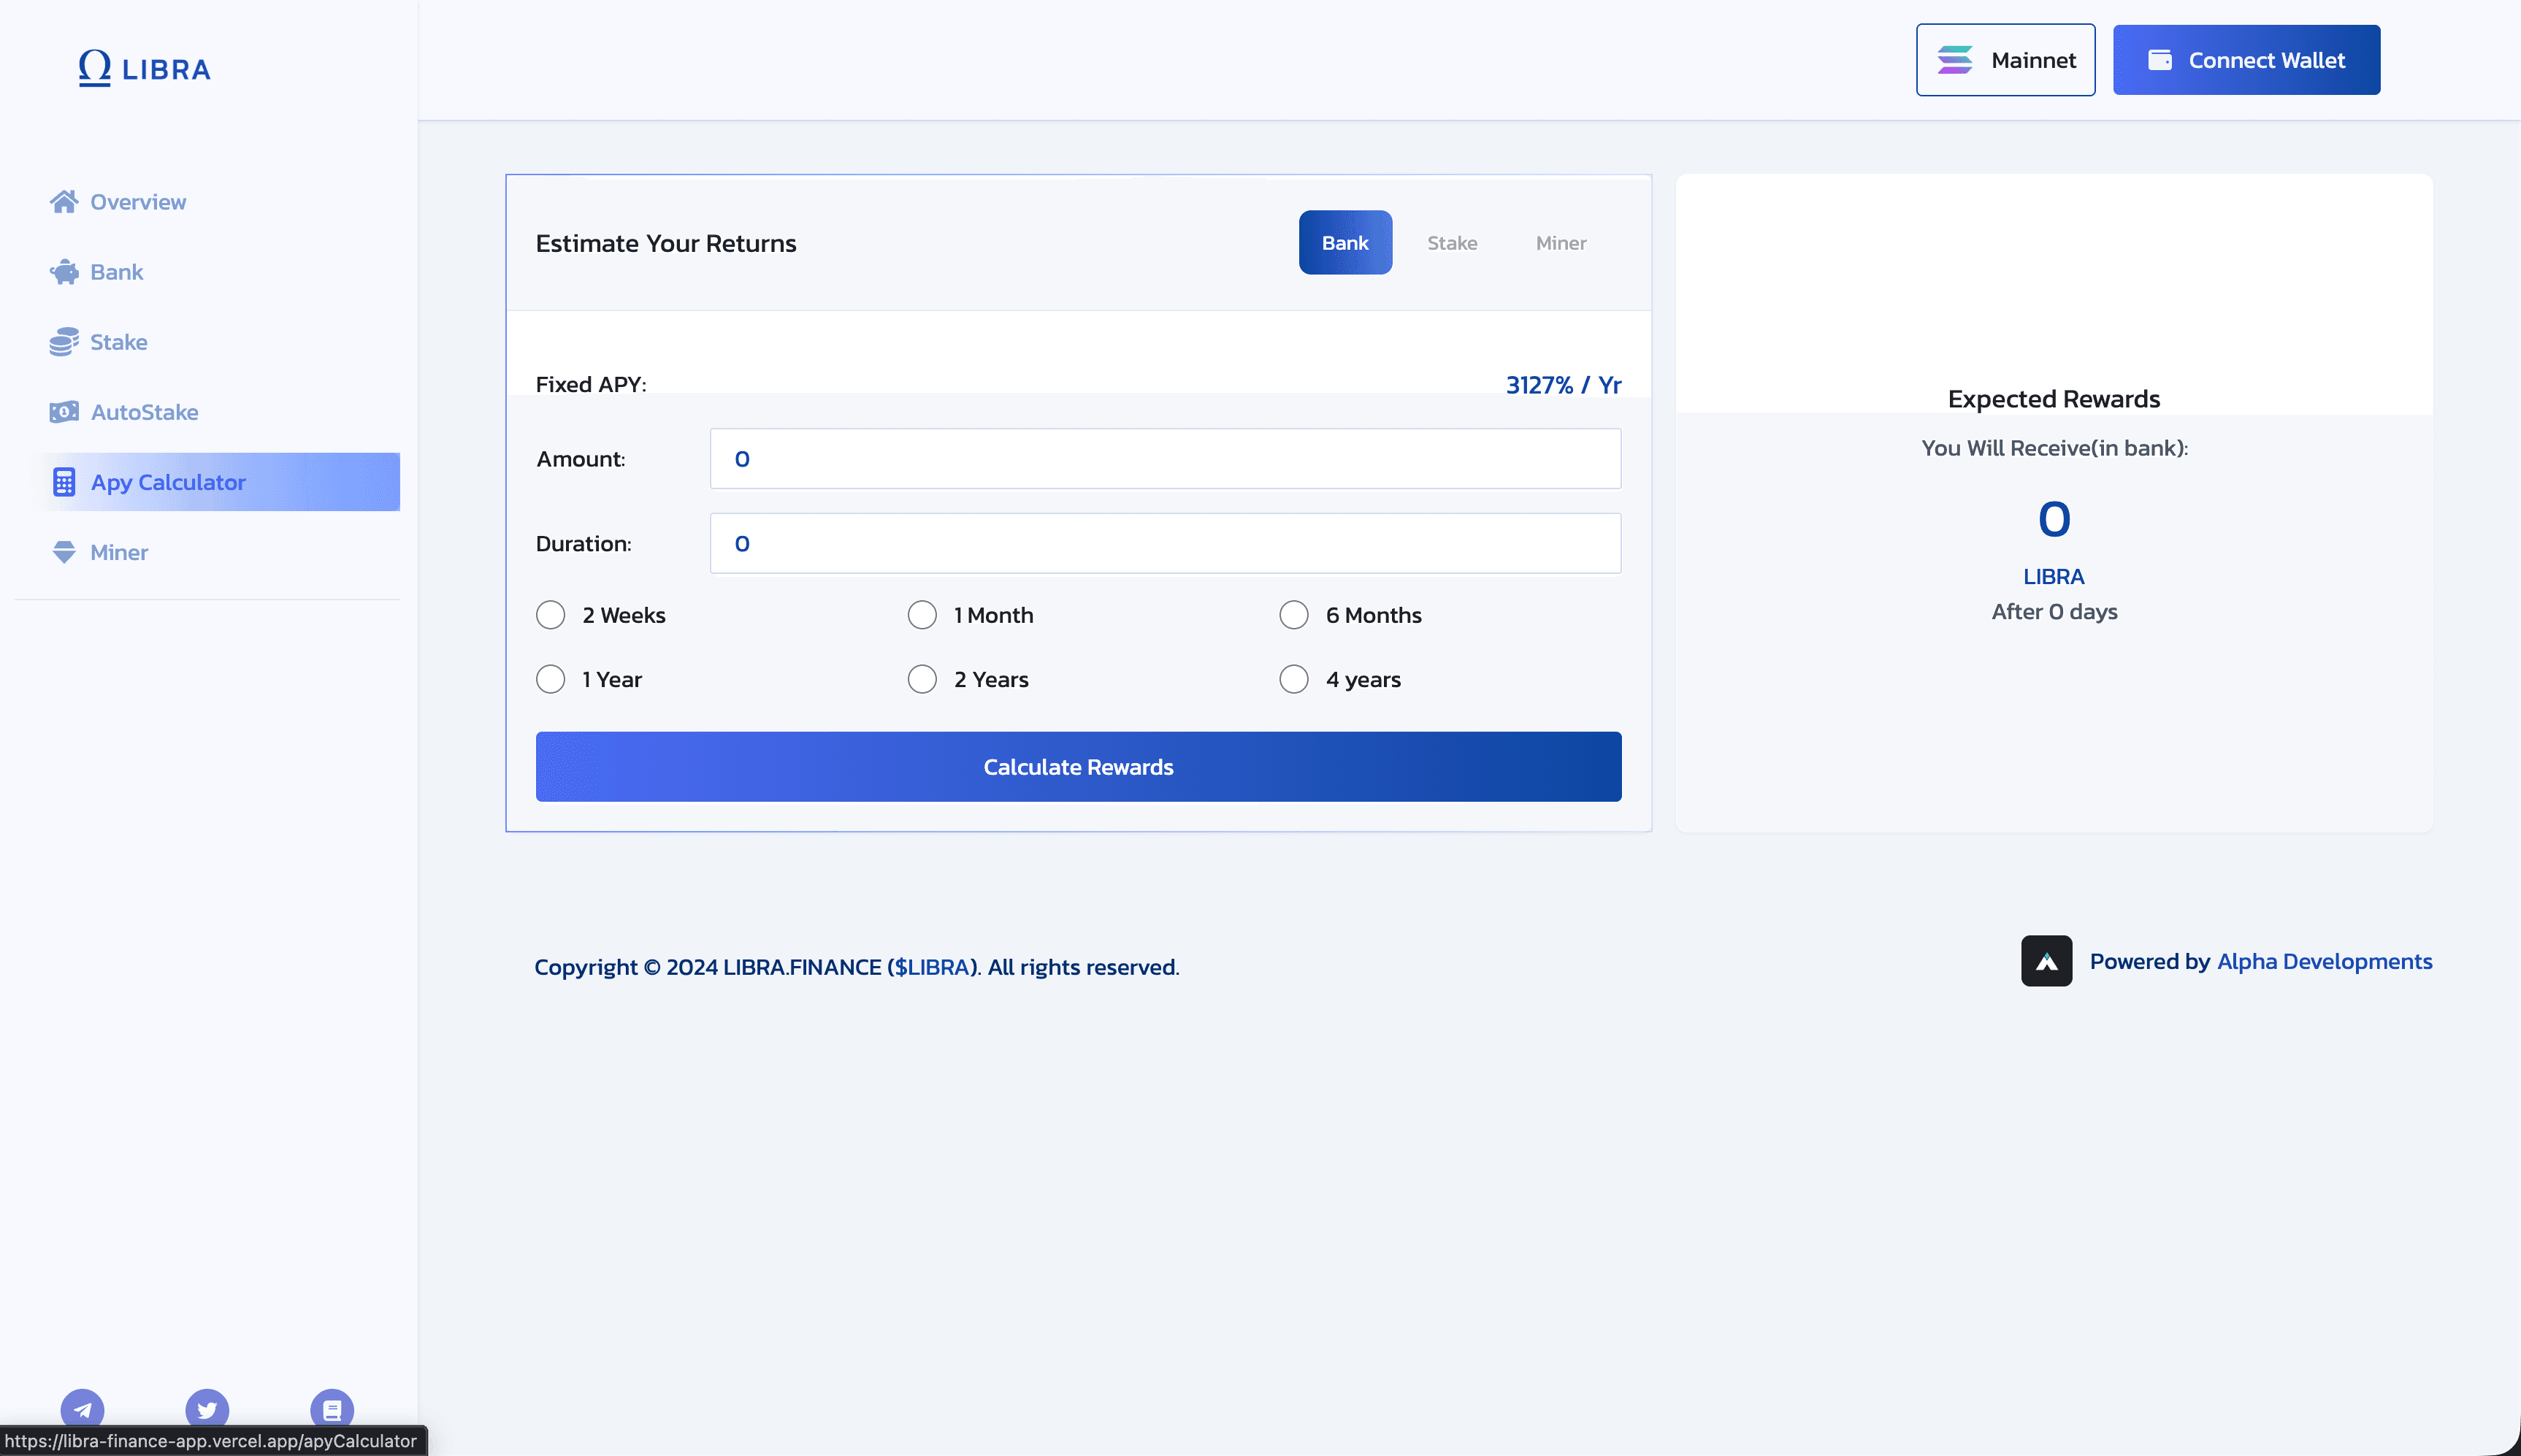Click the Apy Calculator calculator icon
Image resolution: width=2521 pixels, height=1456 pixels.
[x=64, y=482]
